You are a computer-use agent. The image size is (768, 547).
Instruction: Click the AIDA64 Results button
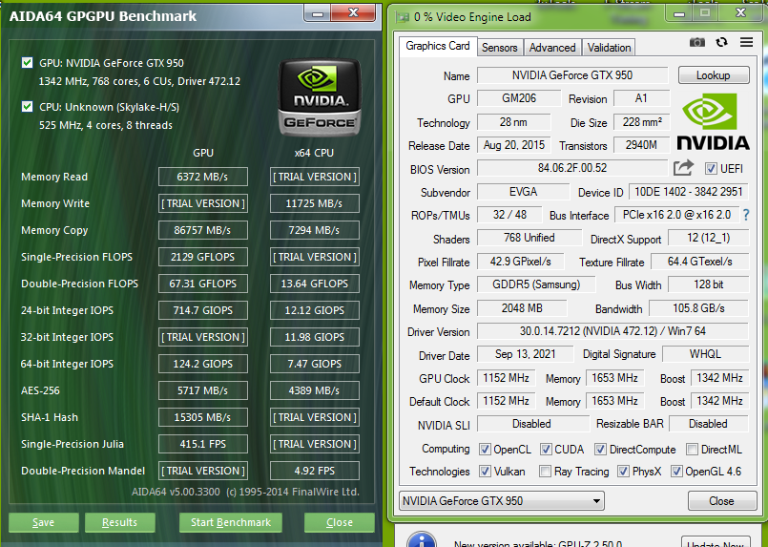coord(119,522)
